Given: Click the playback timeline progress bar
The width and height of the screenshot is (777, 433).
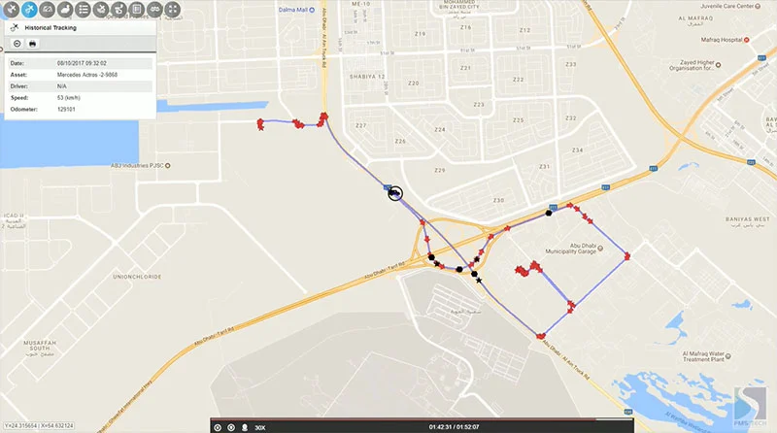Looking at the screenshot, I should coord(422,420).
